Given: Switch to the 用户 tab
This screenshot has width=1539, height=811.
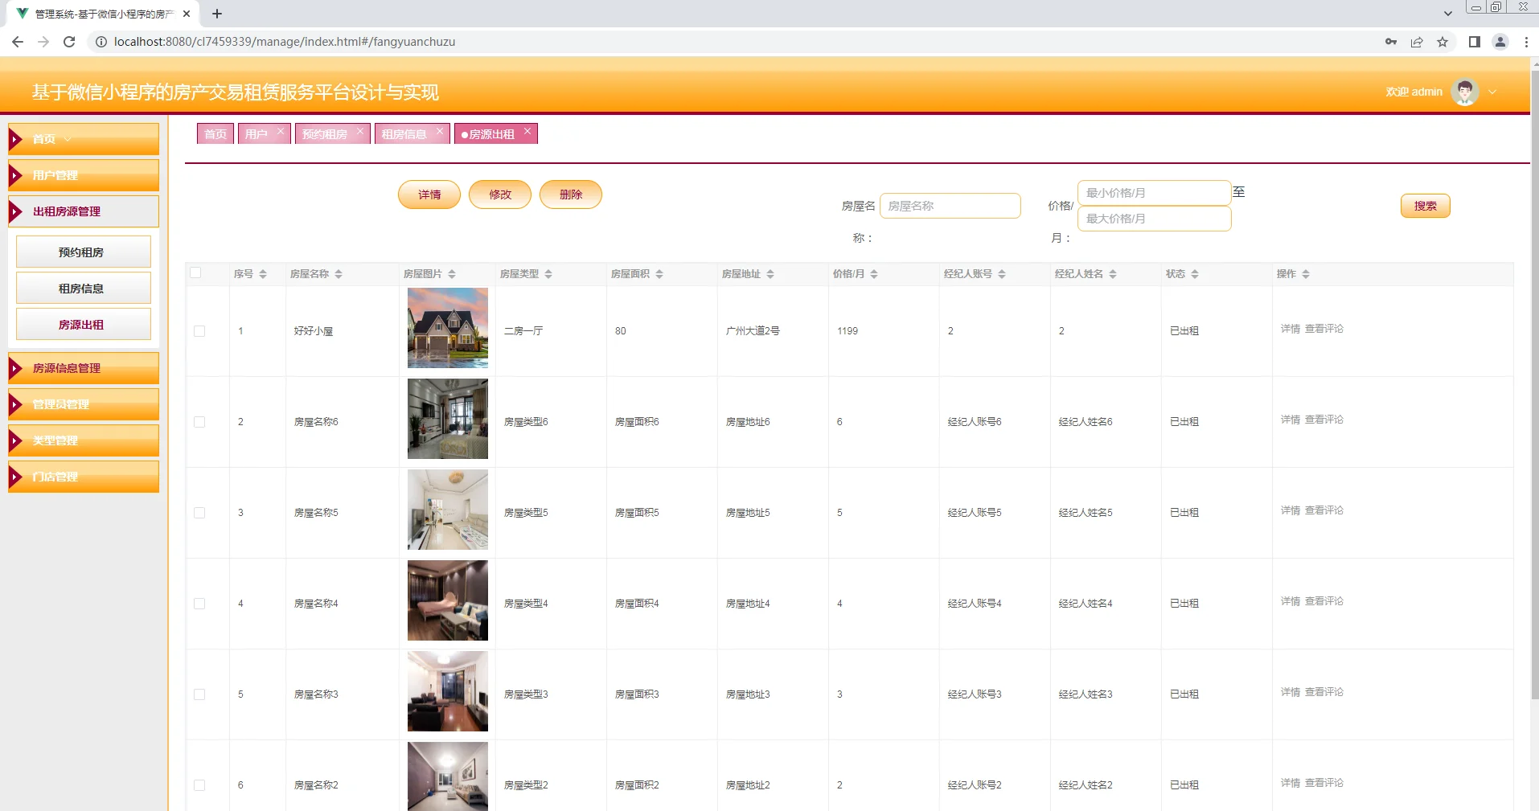Looking at the screenshot, I should click(x=256, y=133).
